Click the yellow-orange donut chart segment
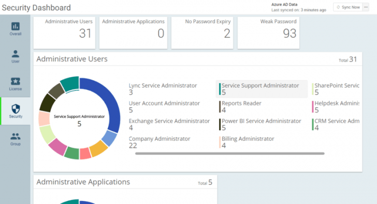 pyautogui.click(x=98, y=149)
